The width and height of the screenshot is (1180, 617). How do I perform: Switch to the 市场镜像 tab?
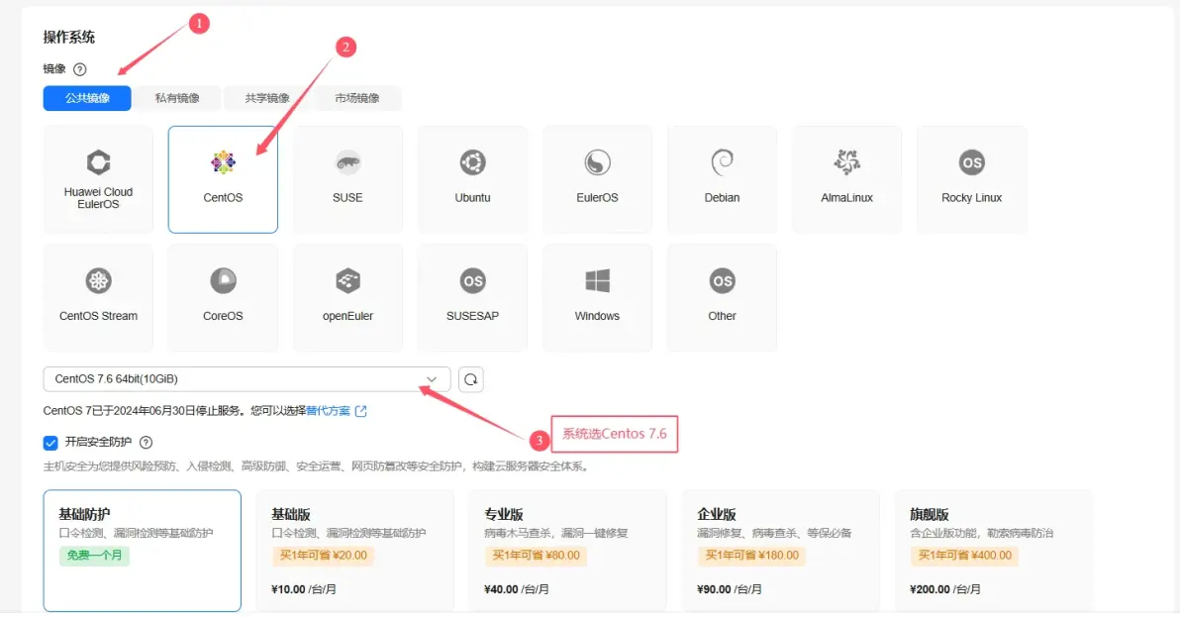[357, 98]
